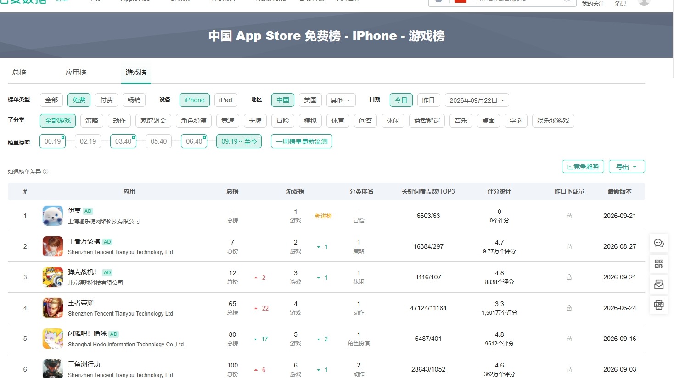Set region to 中国
The image size is (674, 378).
coord(283,100)
